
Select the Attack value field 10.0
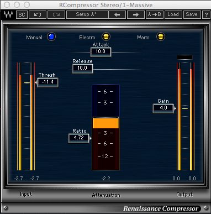click(101, 51)
